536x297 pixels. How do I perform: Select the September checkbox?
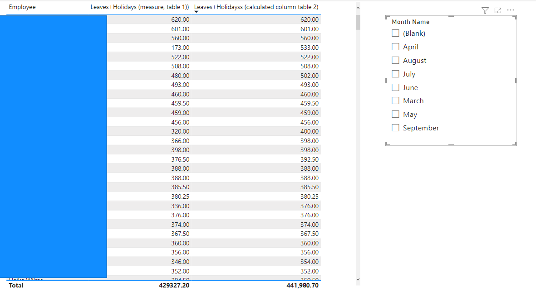[x=395, y=128]
